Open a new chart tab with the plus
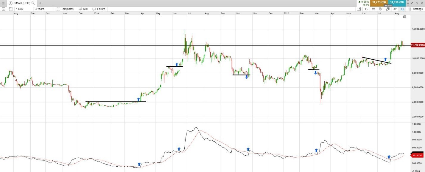The width and height of the screenshot is (425, 172). click(x=40, y=3)
